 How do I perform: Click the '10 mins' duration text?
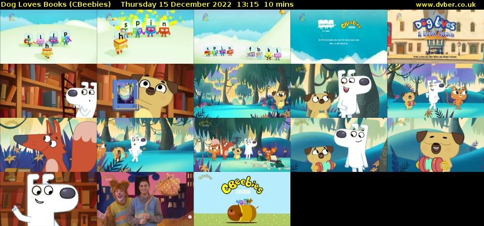point(278,4)
